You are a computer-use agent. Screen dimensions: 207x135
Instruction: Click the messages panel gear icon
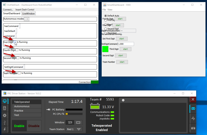(x=123, y=100)
